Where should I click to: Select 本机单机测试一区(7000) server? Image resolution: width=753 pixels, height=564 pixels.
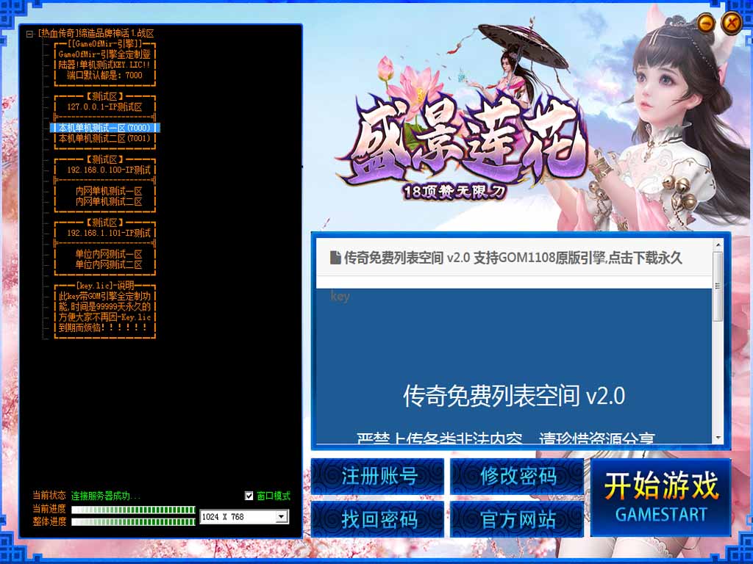pos(104,128)
